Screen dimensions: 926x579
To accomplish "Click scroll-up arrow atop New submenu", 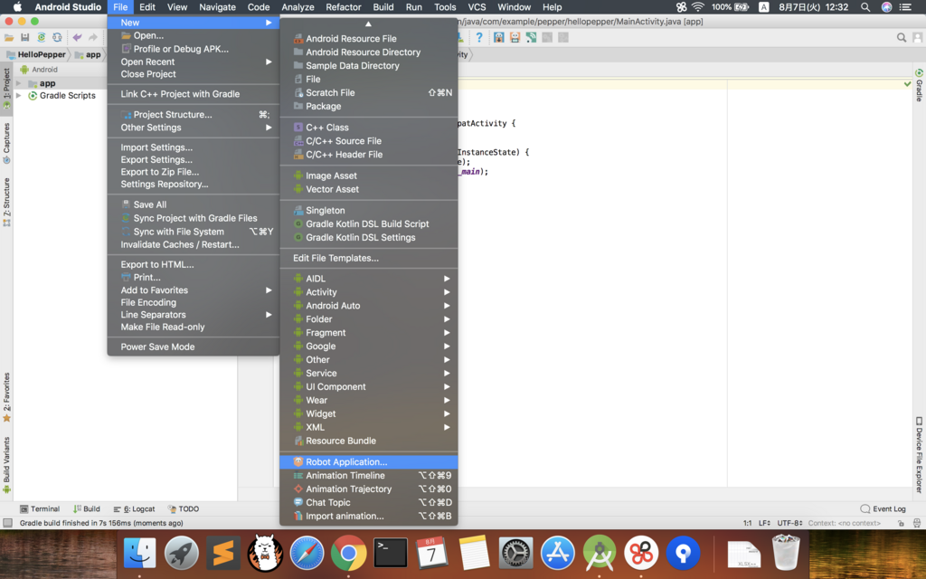I will point(368,24).
